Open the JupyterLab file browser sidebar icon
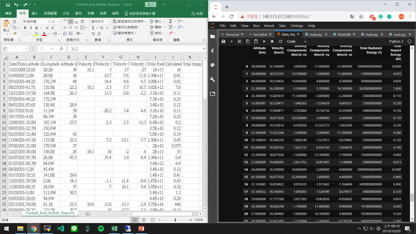This screenshot has height=234, width=416. pyautogui.click(x=213, y=36)
